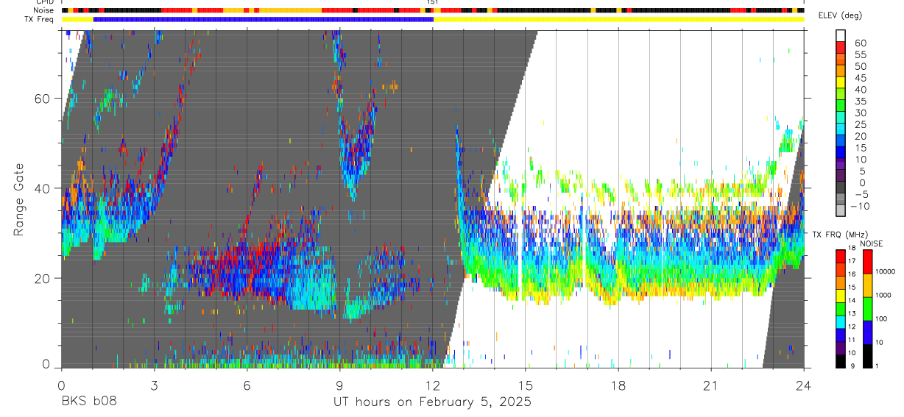904x417 pixels.
Task: Click the 'Range Gate' y-axis title
Action: point(19,199)
